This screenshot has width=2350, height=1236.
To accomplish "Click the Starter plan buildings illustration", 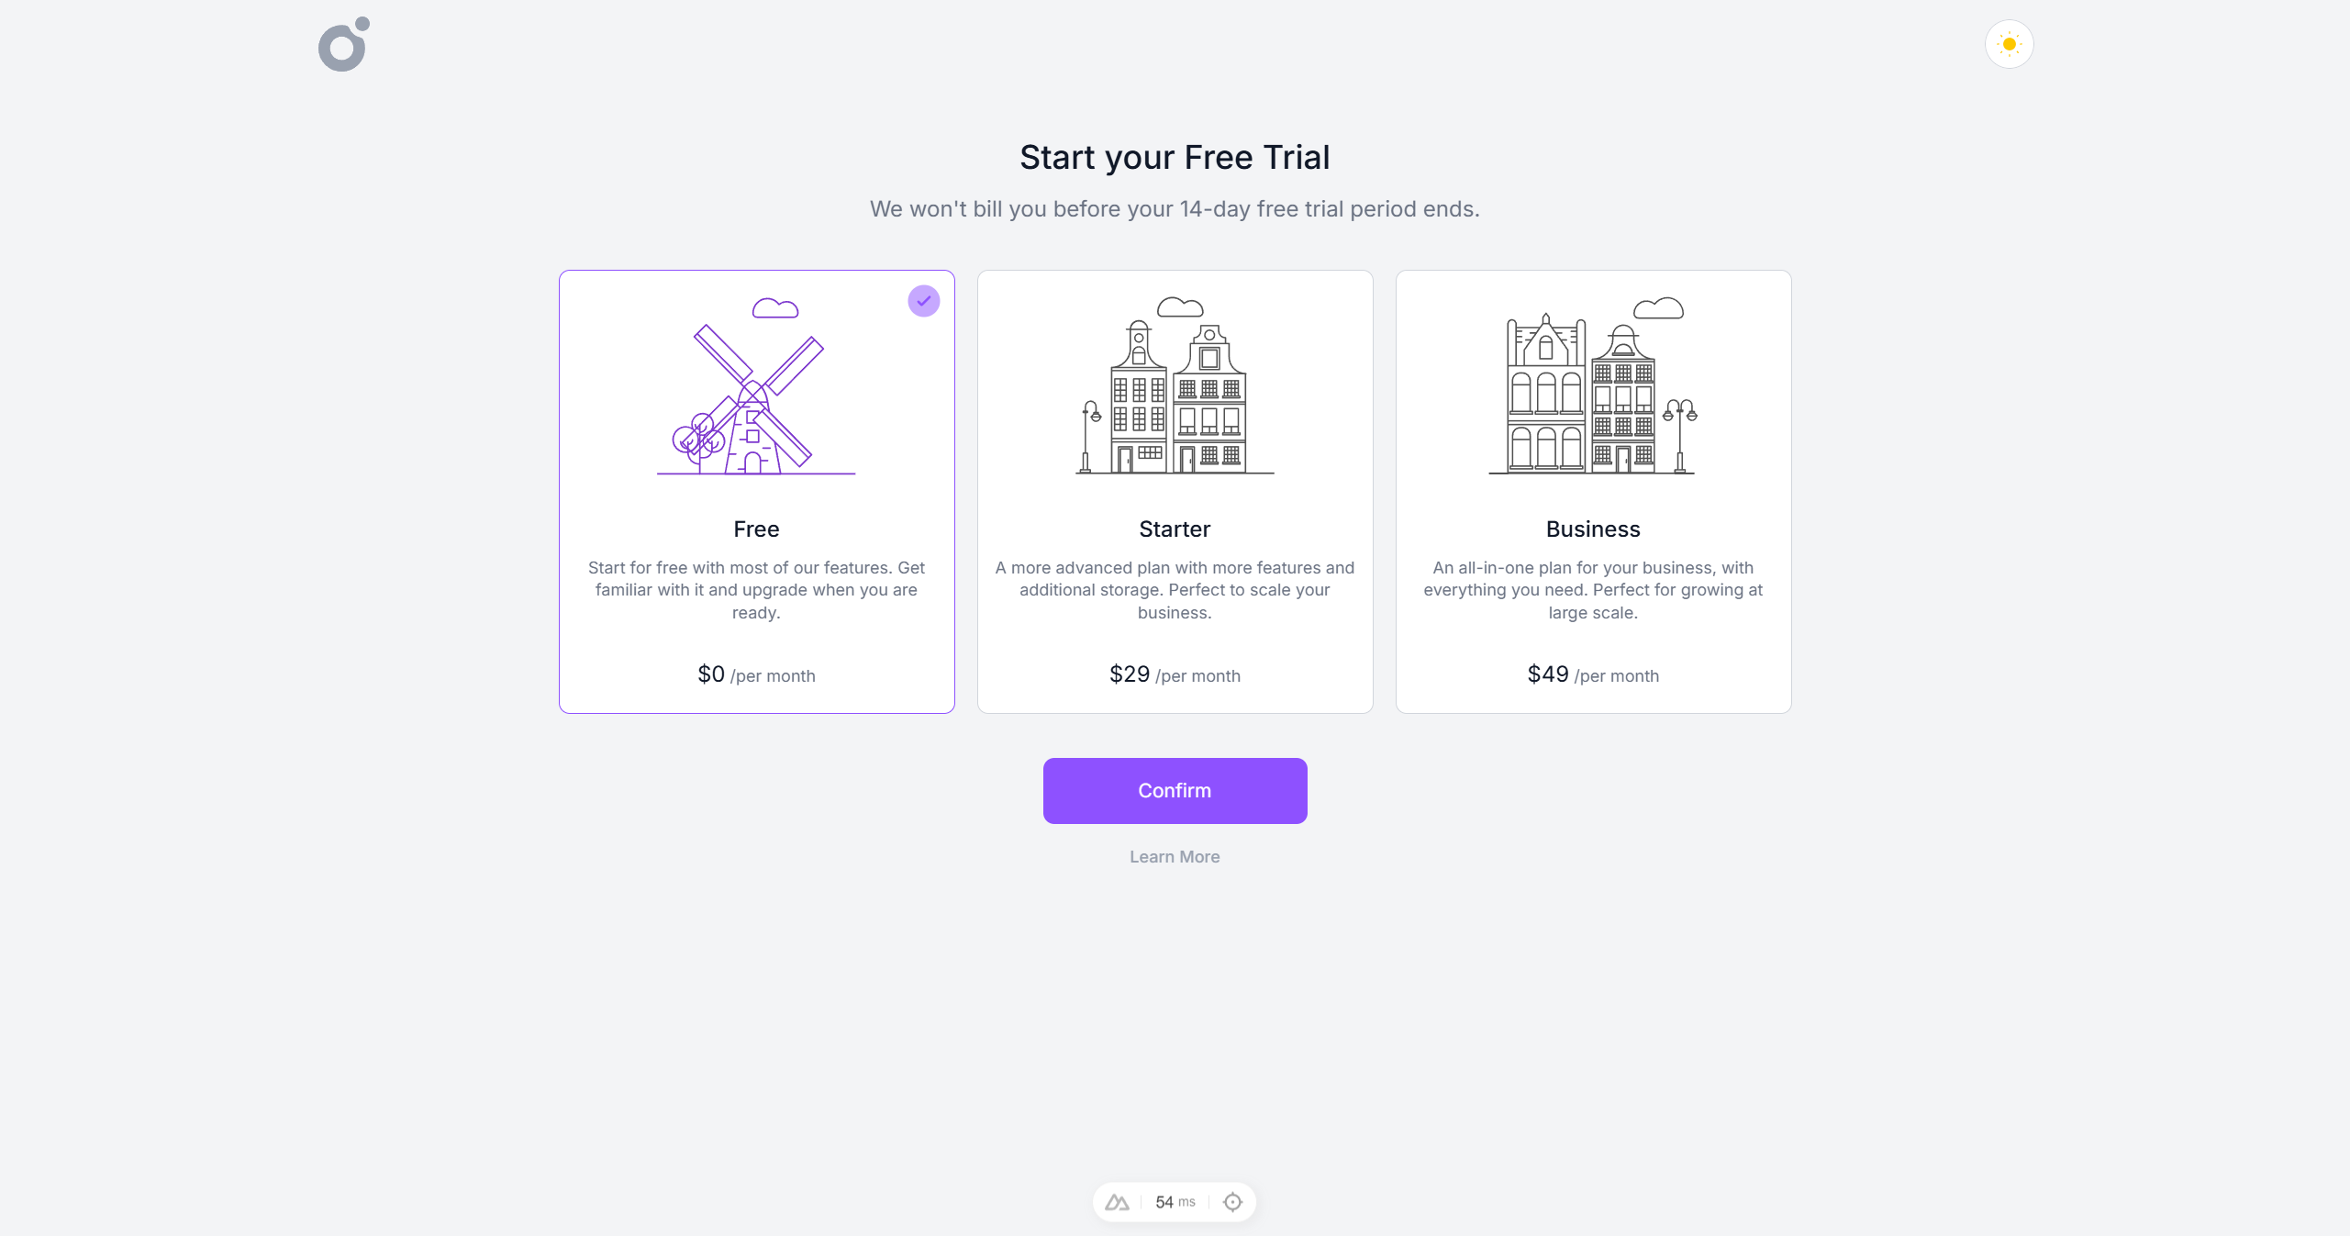I will [x=1175, y=389].
